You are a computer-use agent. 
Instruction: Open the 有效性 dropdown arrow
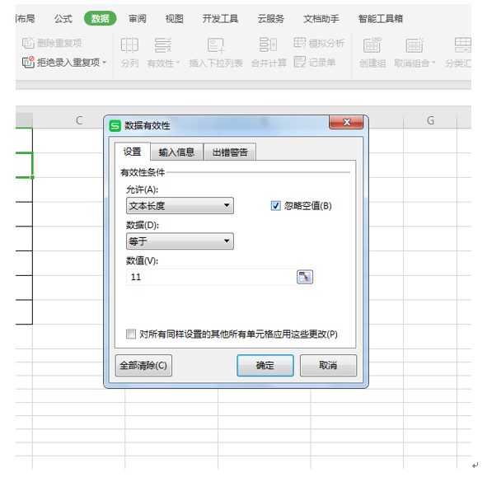click(x=178, y=63)
